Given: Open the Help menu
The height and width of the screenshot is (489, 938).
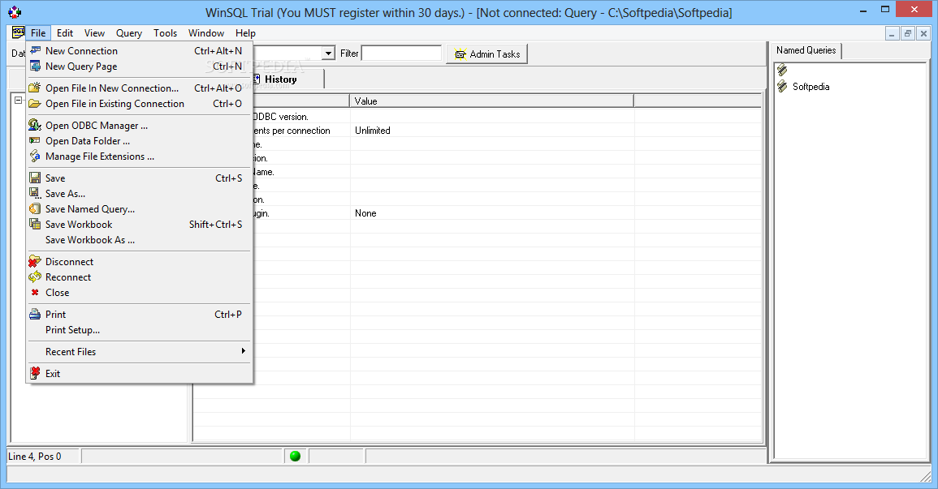Looking at the screenshot, I should (245, 32).
